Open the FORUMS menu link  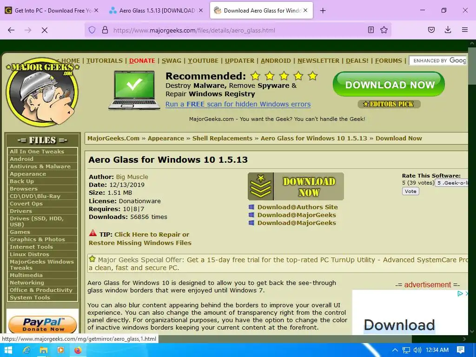point(388,61)
